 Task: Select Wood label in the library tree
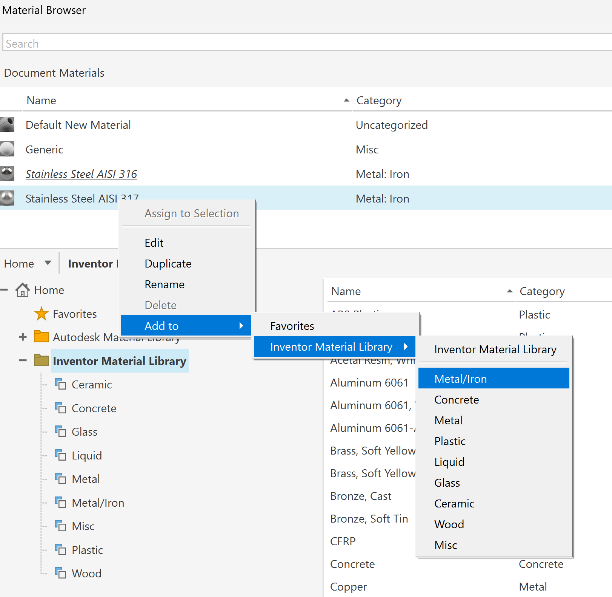(86, 573)
